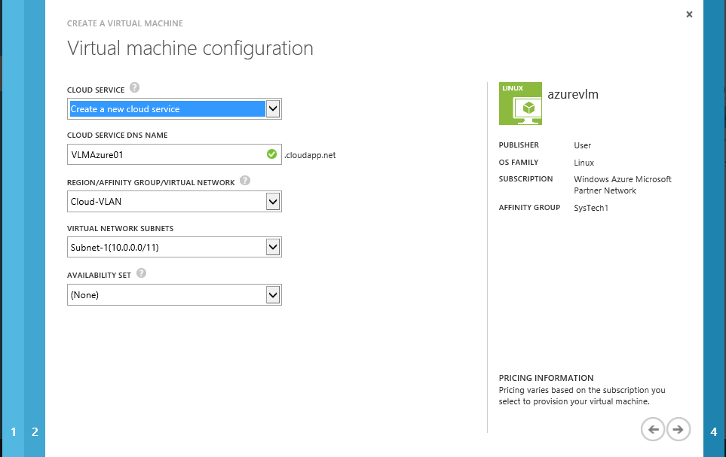Jump to wizard step 1
This screenshot has width=726, height=457.
14,431
